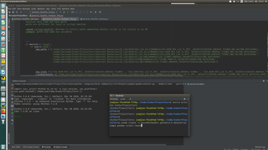Image resolution: width=268 pixels, height=150 pixels.
Task: Click the console Attach Debugger green bug icon
Action: tap(12, 113)
